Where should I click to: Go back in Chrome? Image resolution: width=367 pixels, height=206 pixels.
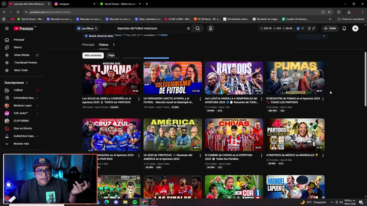pyautogui.click(x=4, y=12)
